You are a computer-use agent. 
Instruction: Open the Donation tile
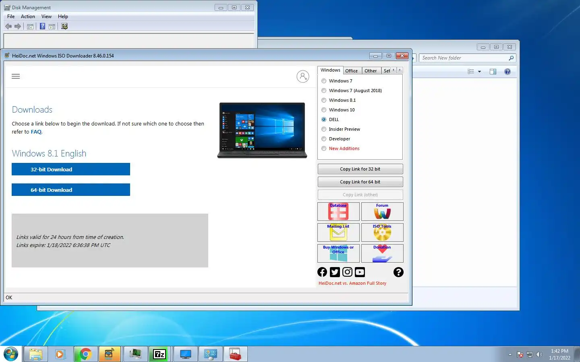[x=382, y=253]
